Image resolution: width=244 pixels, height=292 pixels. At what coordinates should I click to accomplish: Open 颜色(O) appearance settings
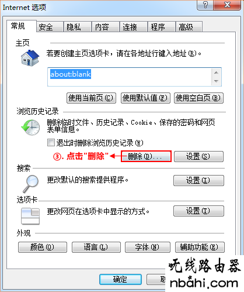coord(43,248)
